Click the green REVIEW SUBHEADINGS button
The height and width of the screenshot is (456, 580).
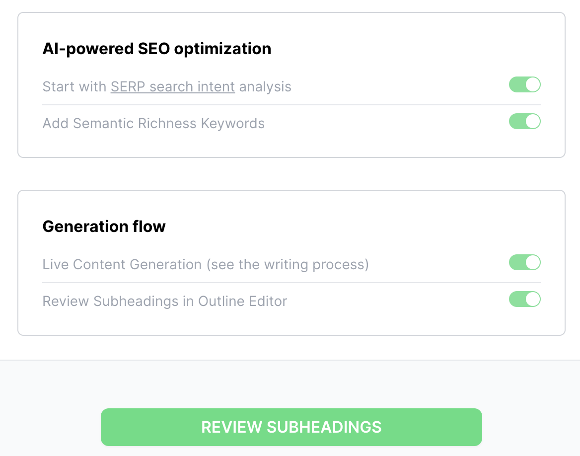point(291,427)
